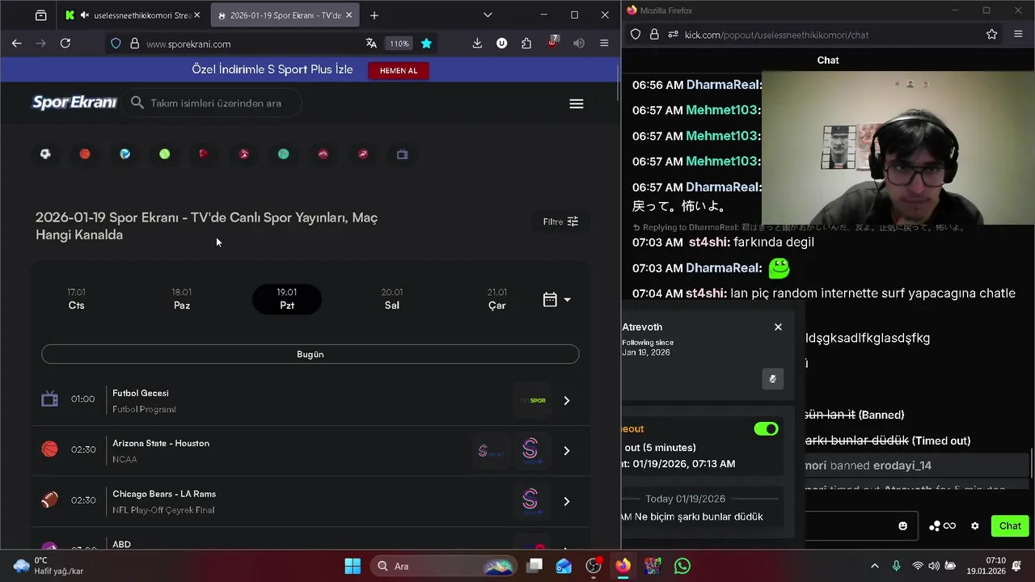Image resolution: width=1035 pixels, height=582 pixels.
Task: Select the 17.01 Cts date tab
Action: tap(76, 299)
